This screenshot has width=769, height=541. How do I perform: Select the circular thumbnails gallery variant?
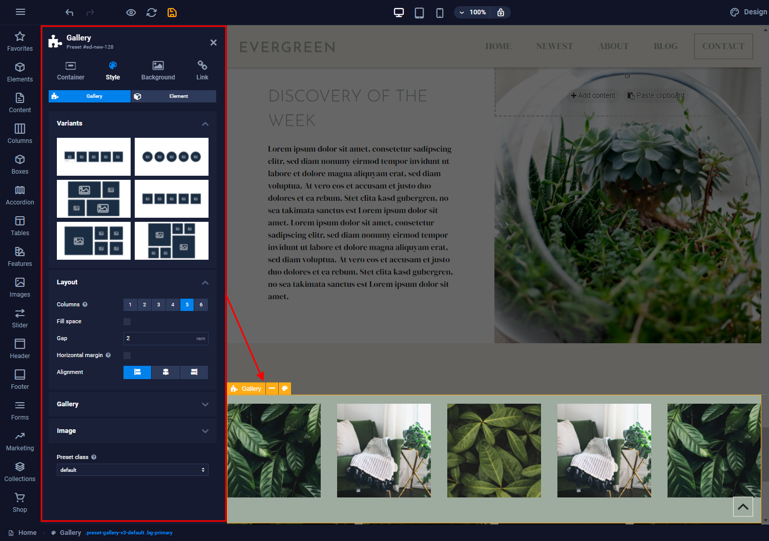(172, 157)
